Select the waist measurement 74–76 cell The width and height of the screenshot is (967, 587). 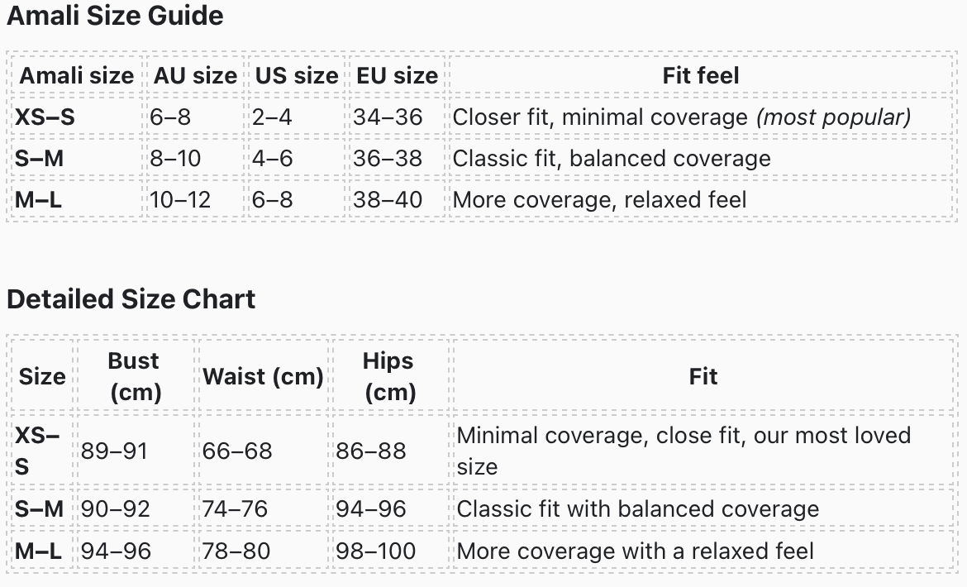pos(235,508)
